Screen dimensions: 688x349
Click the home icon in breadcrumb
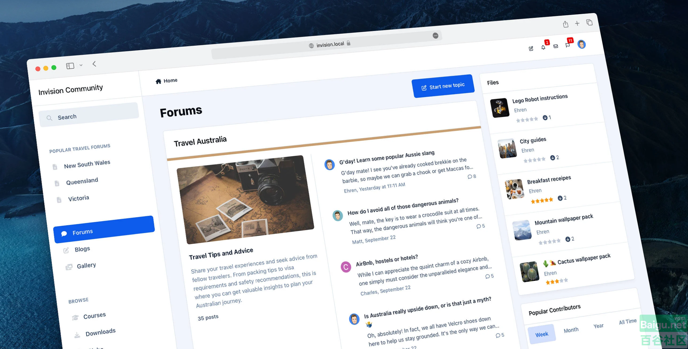(158, 81)
